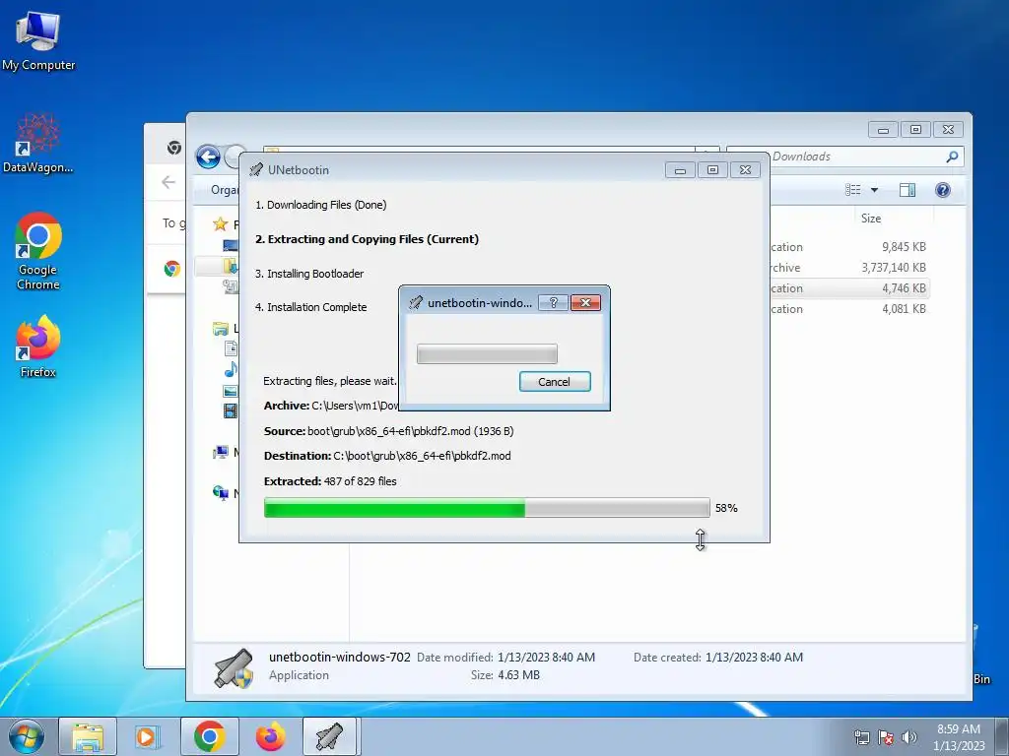Screen dimensions: 1009x756
Task: Click the 58% progress label
Action: (x=726, y=509)
